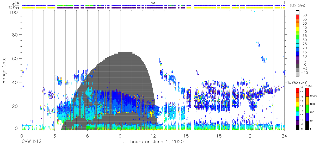Click the 15 tick on UT hours axis
Screen dimensions: 320x147
tap(186, 136)
